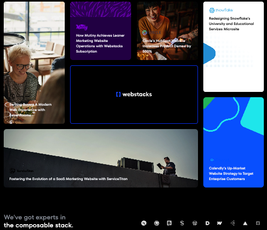
Task: Click the ServiceTitan logo on the rooftop card
Action: pos(22,171)
